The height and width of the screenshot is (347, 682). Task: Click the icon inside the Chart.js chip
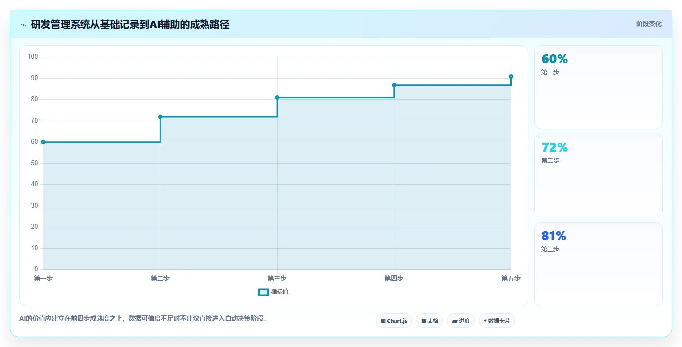(383, 321)
